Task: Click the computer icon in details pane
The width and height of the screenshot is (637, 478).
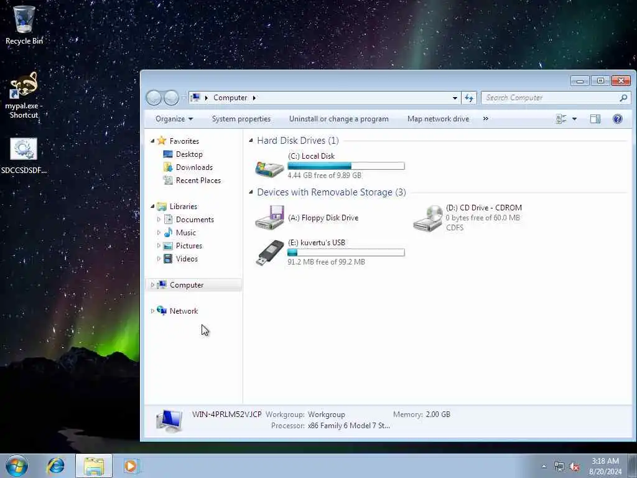Action: pyautogui.click(x=169, y=421)
